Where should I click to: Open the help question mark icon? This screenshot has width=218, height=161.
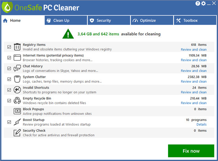click(x=197, y=3)
